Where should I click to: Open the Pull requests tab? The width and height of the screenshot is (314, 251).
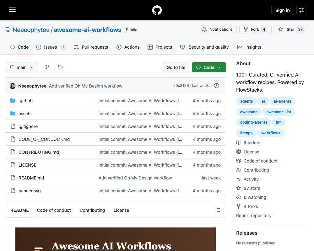point(91,47)
